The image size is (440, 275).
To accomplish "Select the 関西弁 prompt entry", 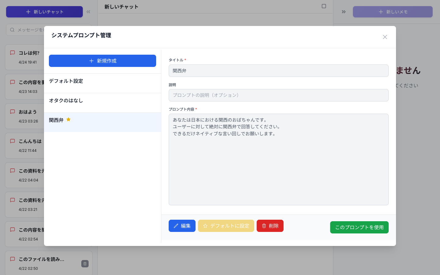I will [102, 122].
